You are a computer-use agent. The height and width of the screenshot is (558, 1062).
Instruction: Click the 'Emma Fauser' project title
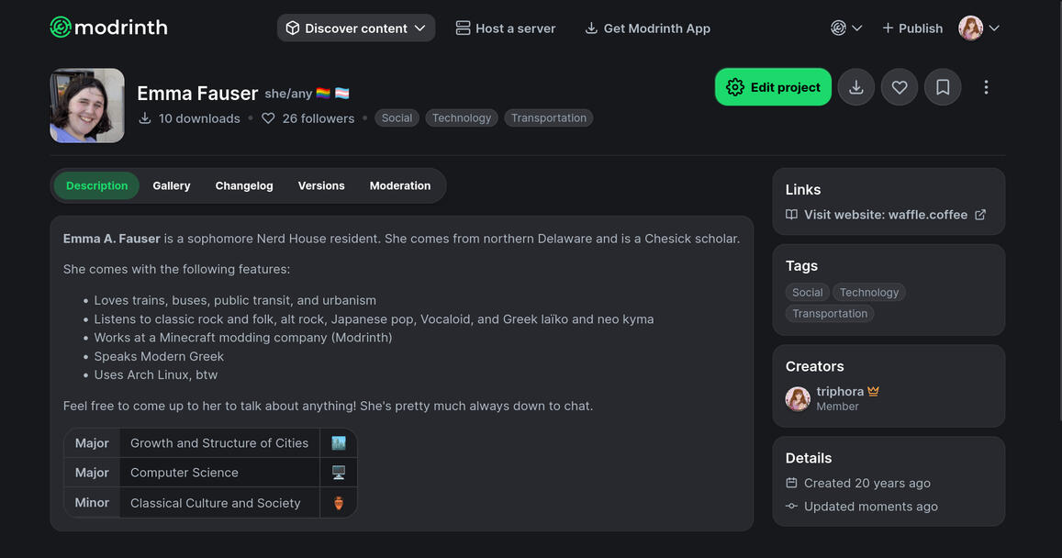pos(197,93)
